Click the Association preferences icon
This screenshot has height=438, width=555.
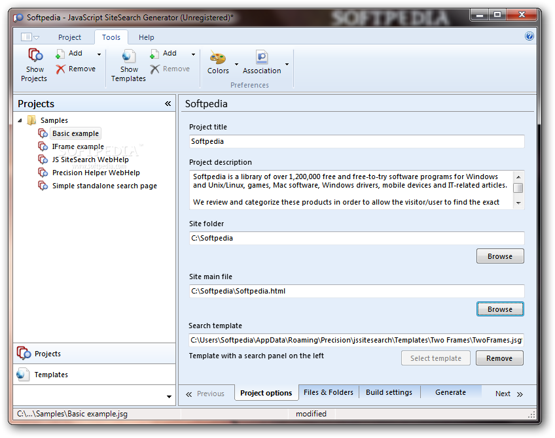click(x=262, y=57)
